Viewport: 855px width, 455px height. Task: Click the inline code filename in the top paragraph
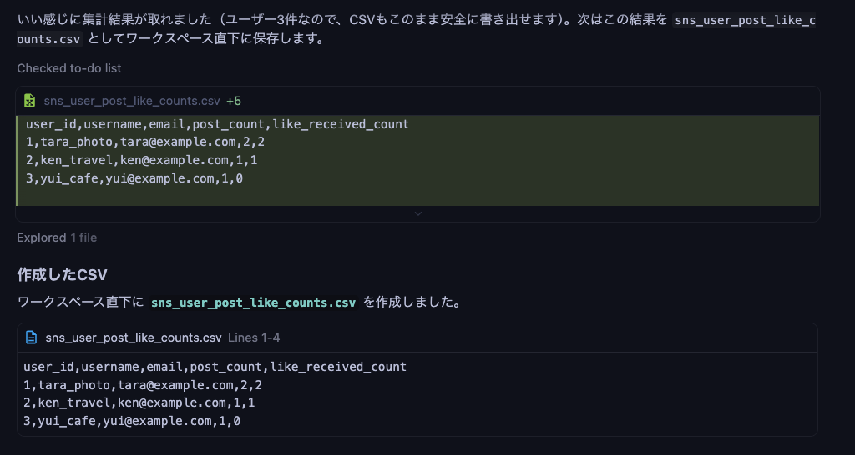[744, 20]
